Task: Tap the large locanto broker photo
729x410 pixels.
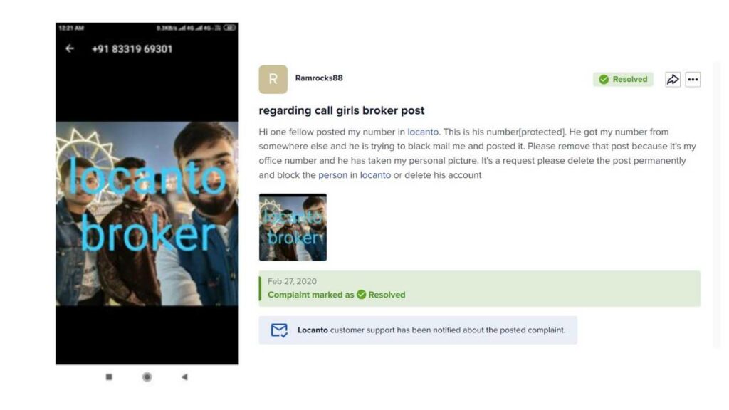Action: tap(147, 214)
